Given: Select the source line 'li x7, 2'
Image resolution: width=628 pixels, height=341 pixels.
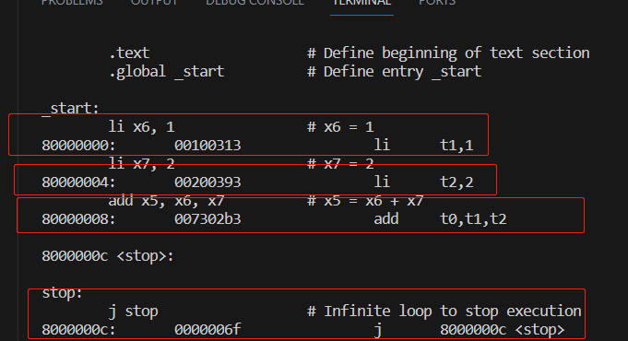Looking at the screenshot, I should tap(141, 164).
